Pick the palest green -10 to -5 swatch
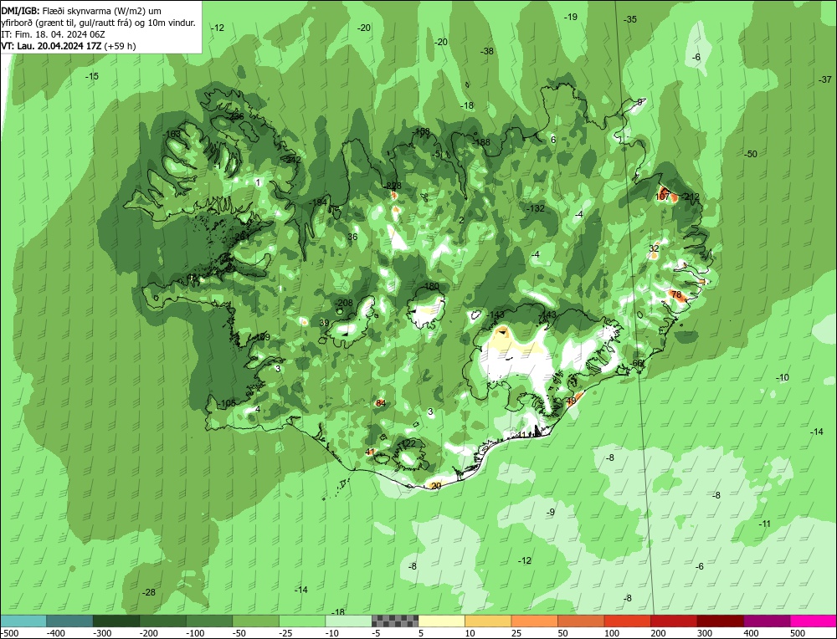 pyautogui.click(x=348, y=621)
